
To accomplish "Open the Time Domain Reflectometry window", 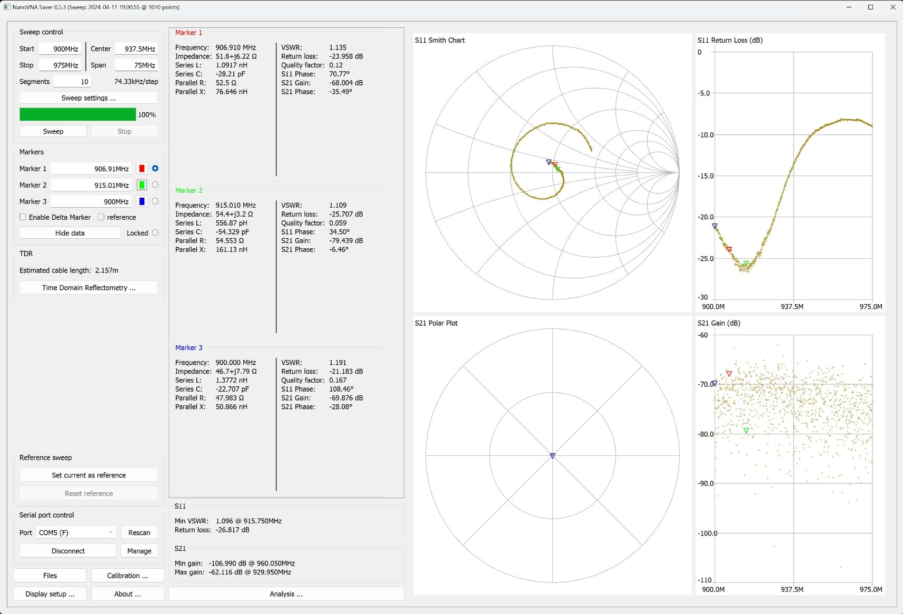I will [x=88, y=287].
